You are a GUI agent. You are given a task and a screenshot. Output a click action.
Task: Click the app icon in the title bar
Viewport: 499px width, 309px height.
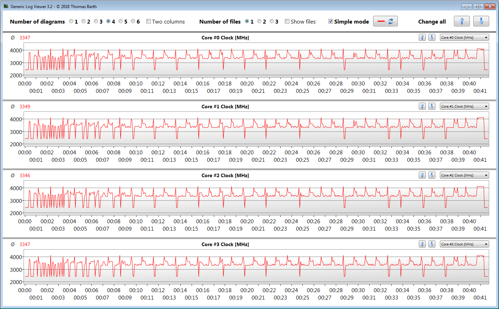pyautogui.click(x=6, y=6)
